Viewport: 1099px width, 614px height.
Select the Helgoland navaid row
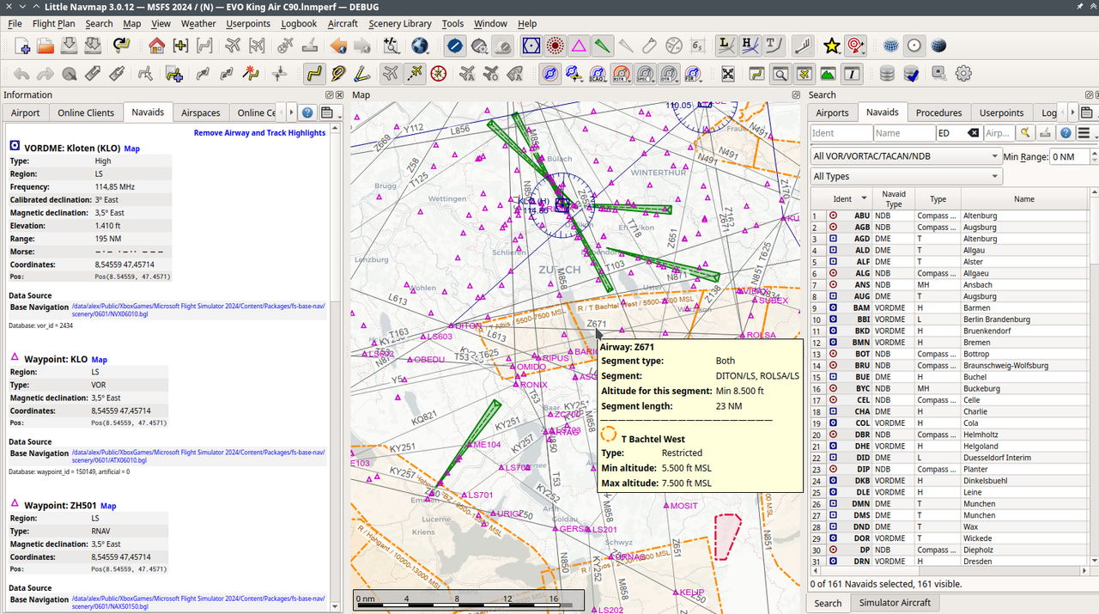coord(950,446)
